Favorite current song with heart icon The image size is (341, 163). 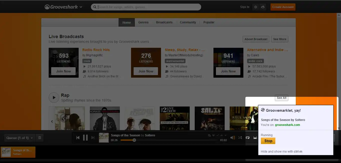213,135
